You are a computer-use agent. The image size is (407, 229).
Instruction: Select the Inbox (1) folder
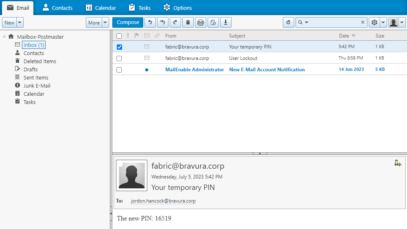click(x=34, y=45)
